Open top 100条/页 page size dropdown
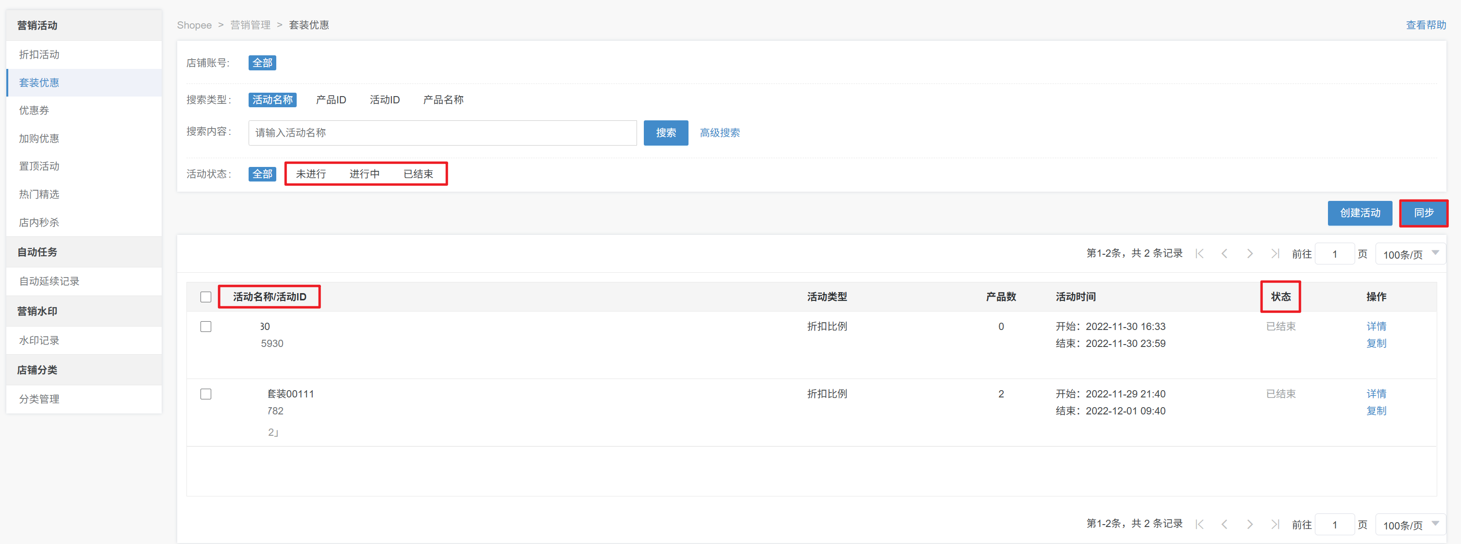The width and height of the screenshot is (1461, 544). pos(1410,254)
